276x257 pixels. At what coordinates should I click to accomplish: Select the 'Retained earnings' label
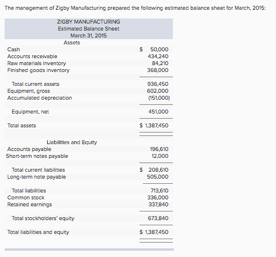pyautogui.click(x=29, y=205)
